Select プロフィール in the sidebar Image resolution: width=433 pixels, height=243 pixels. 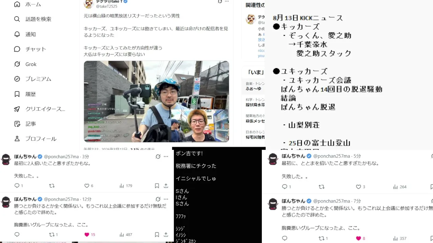(x=35, y=139)
